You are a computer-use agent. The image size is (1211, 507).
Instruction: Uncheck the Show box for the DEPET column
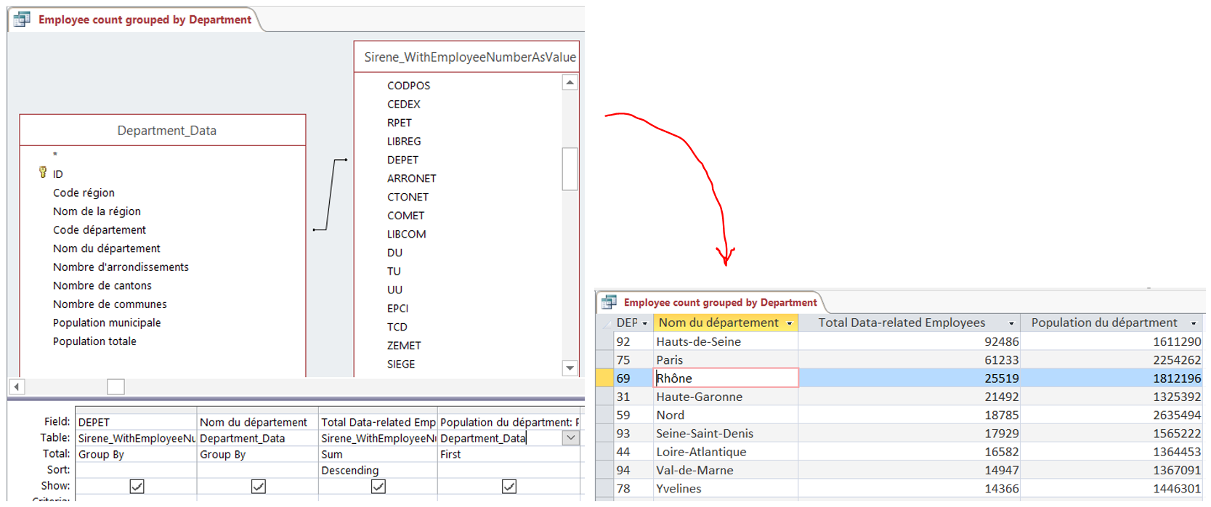[x=137, y=486]
